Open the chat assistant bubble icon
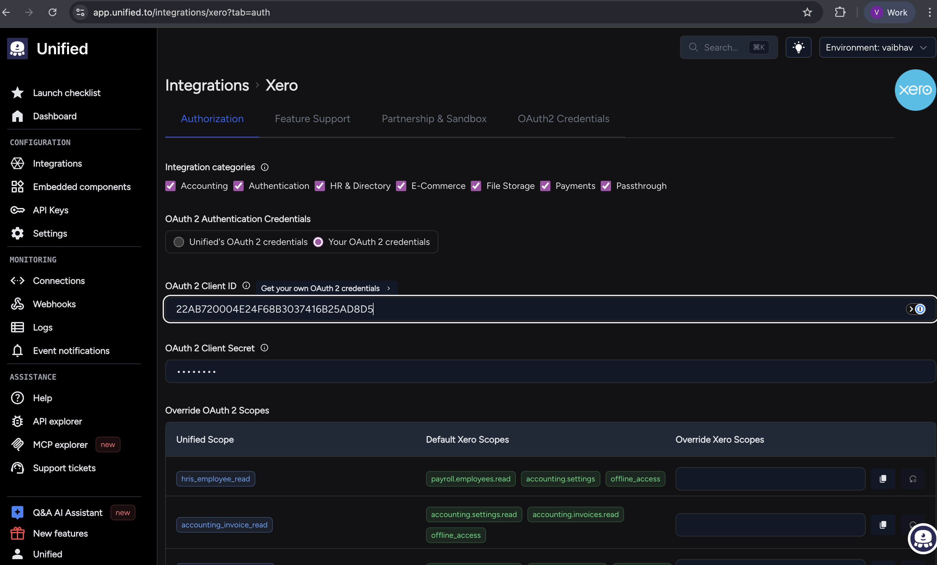This screenshot has width=937, height=565. pos(922,539)
